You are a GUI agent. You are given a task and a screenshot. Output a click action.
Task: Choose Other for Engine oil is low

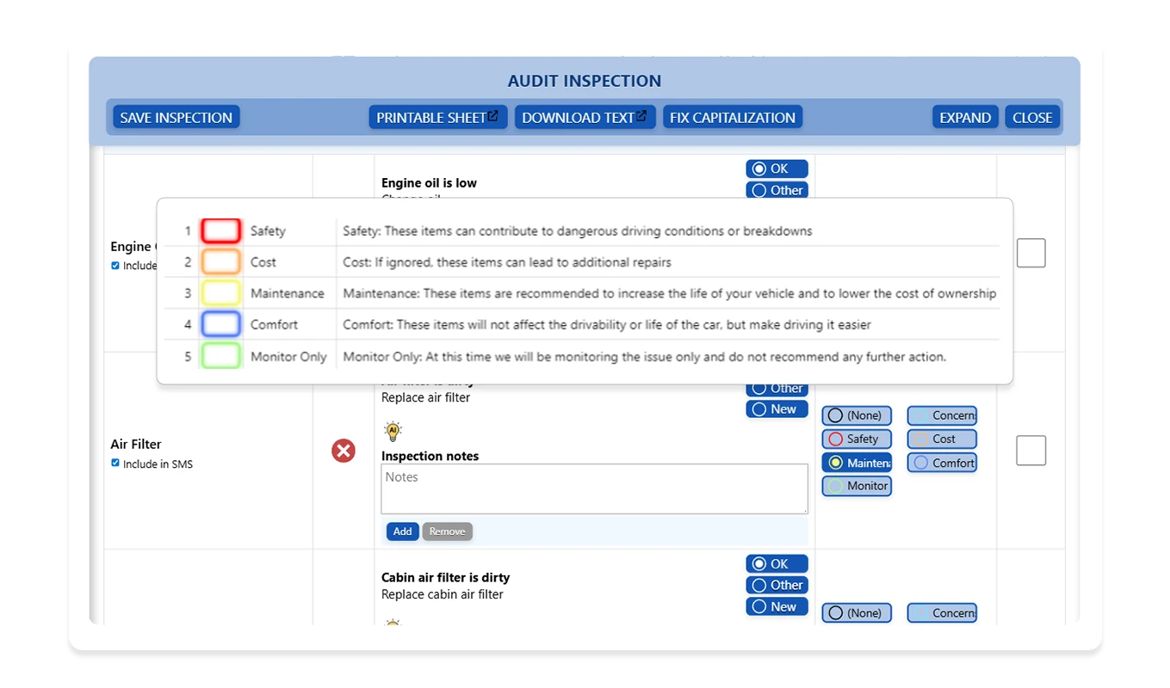[776, 190]
